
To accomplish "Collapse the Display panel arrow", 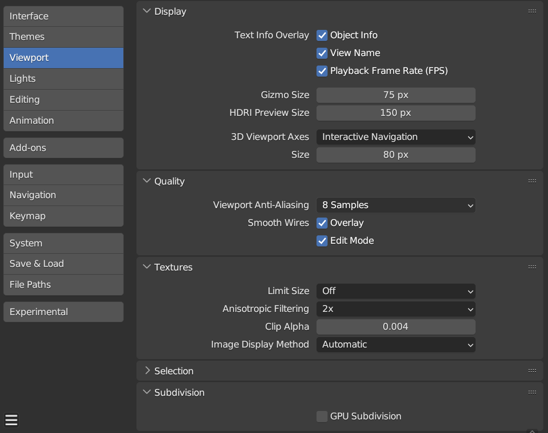I will tap(147, 11).
